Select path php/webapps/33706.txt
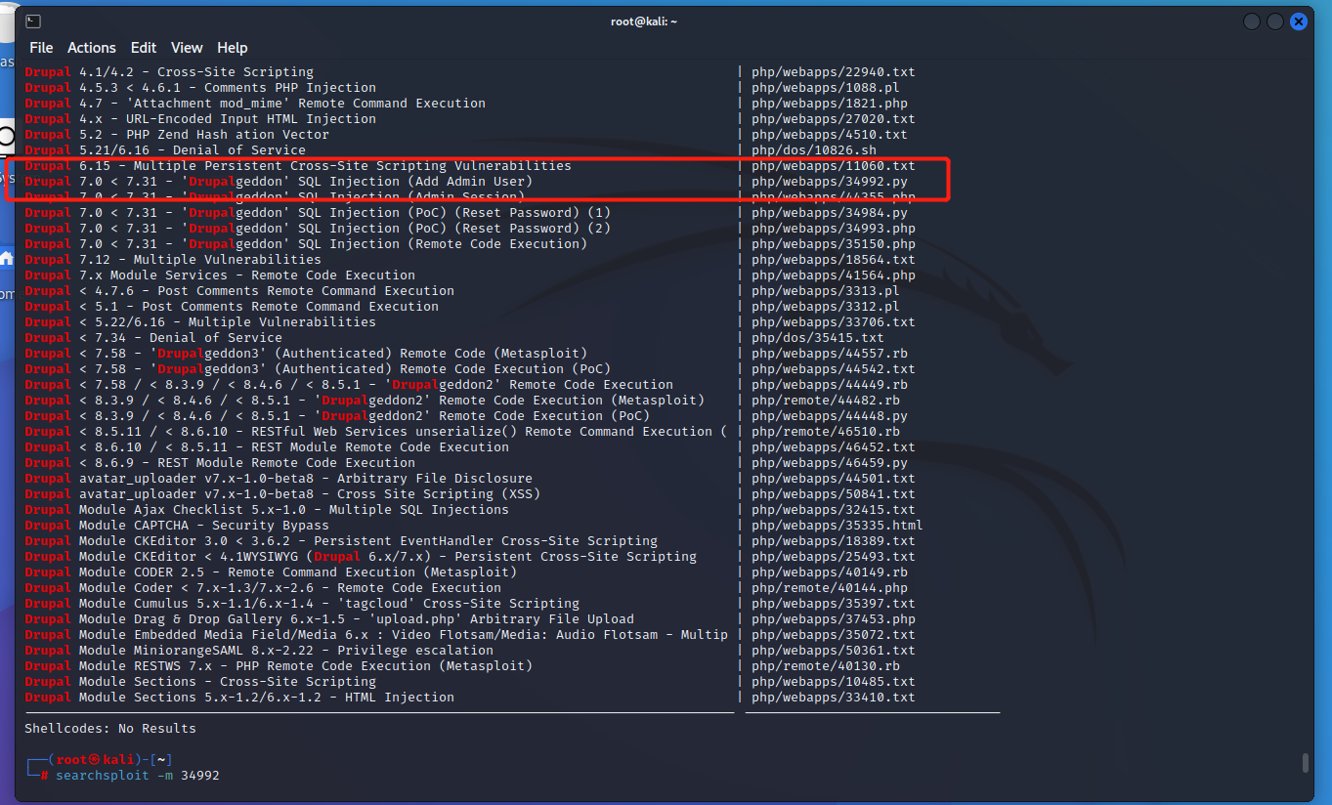 click(834, 322)
